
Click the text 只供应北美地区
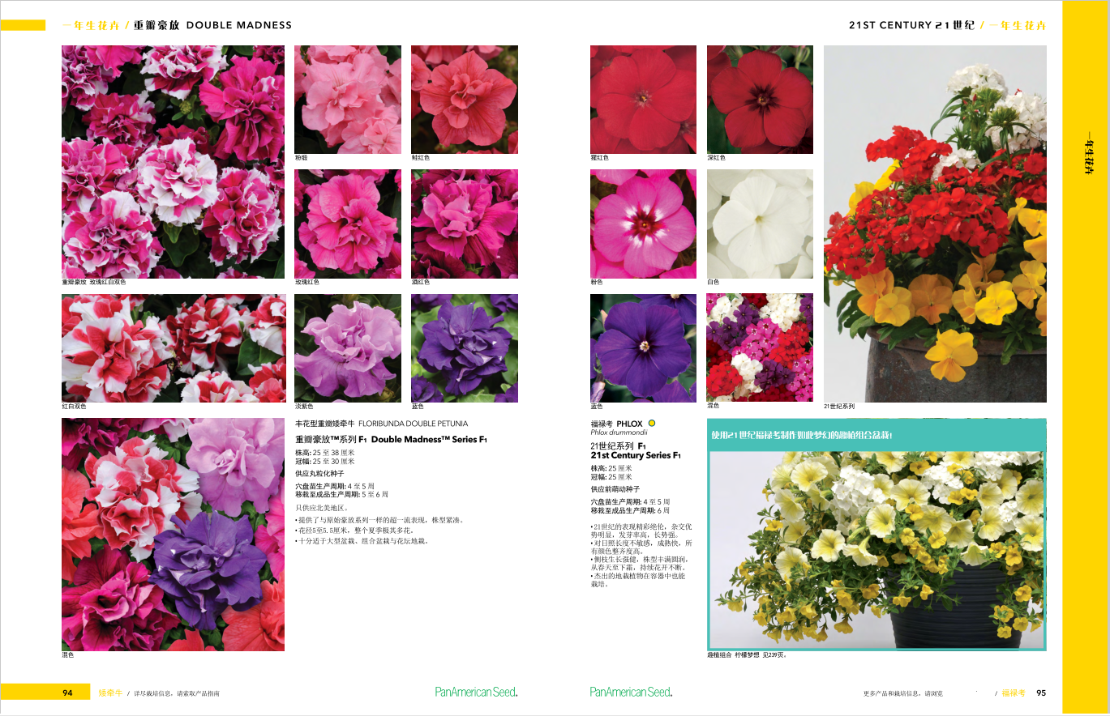point(321,508)
